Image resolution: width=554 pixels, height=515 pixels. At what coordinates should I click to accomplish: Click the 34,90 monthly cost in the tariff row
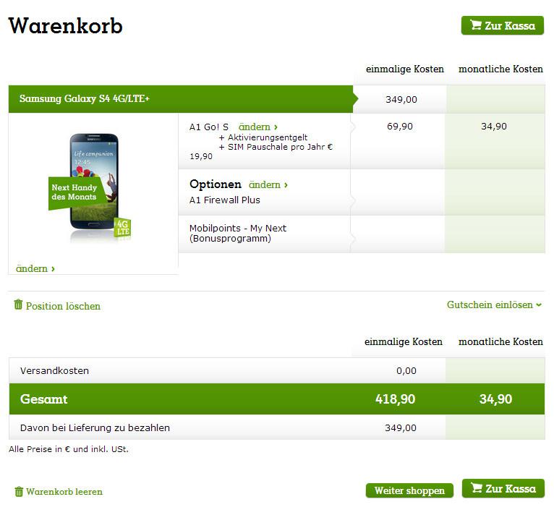[x=494, y=127]
